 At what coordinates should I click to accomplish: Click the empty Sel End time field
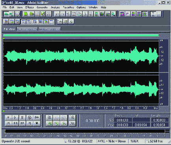(141, 120)
